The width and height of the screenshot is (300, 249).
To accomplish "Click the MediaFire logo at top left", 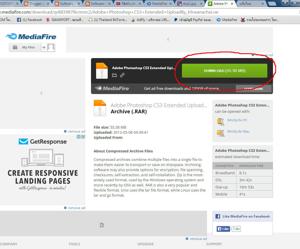I will 31,37.
